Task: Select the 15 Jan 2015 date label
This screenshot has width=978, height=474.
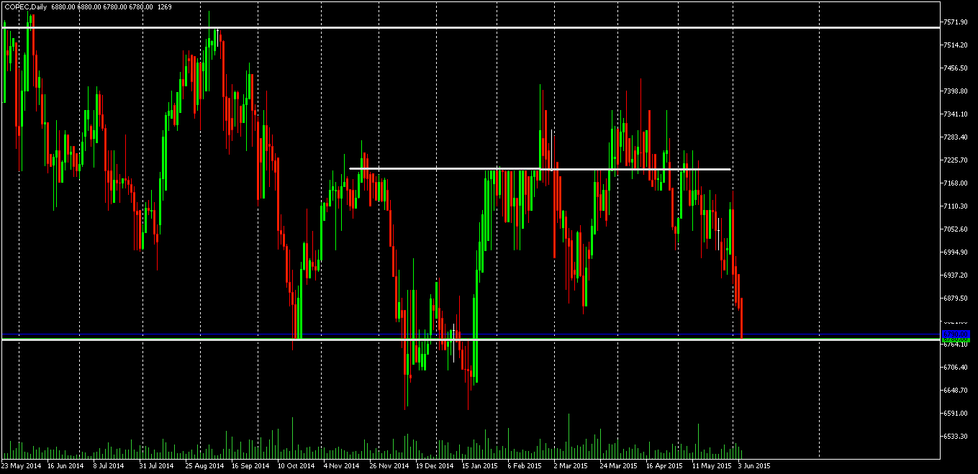Action: point(480,466)
